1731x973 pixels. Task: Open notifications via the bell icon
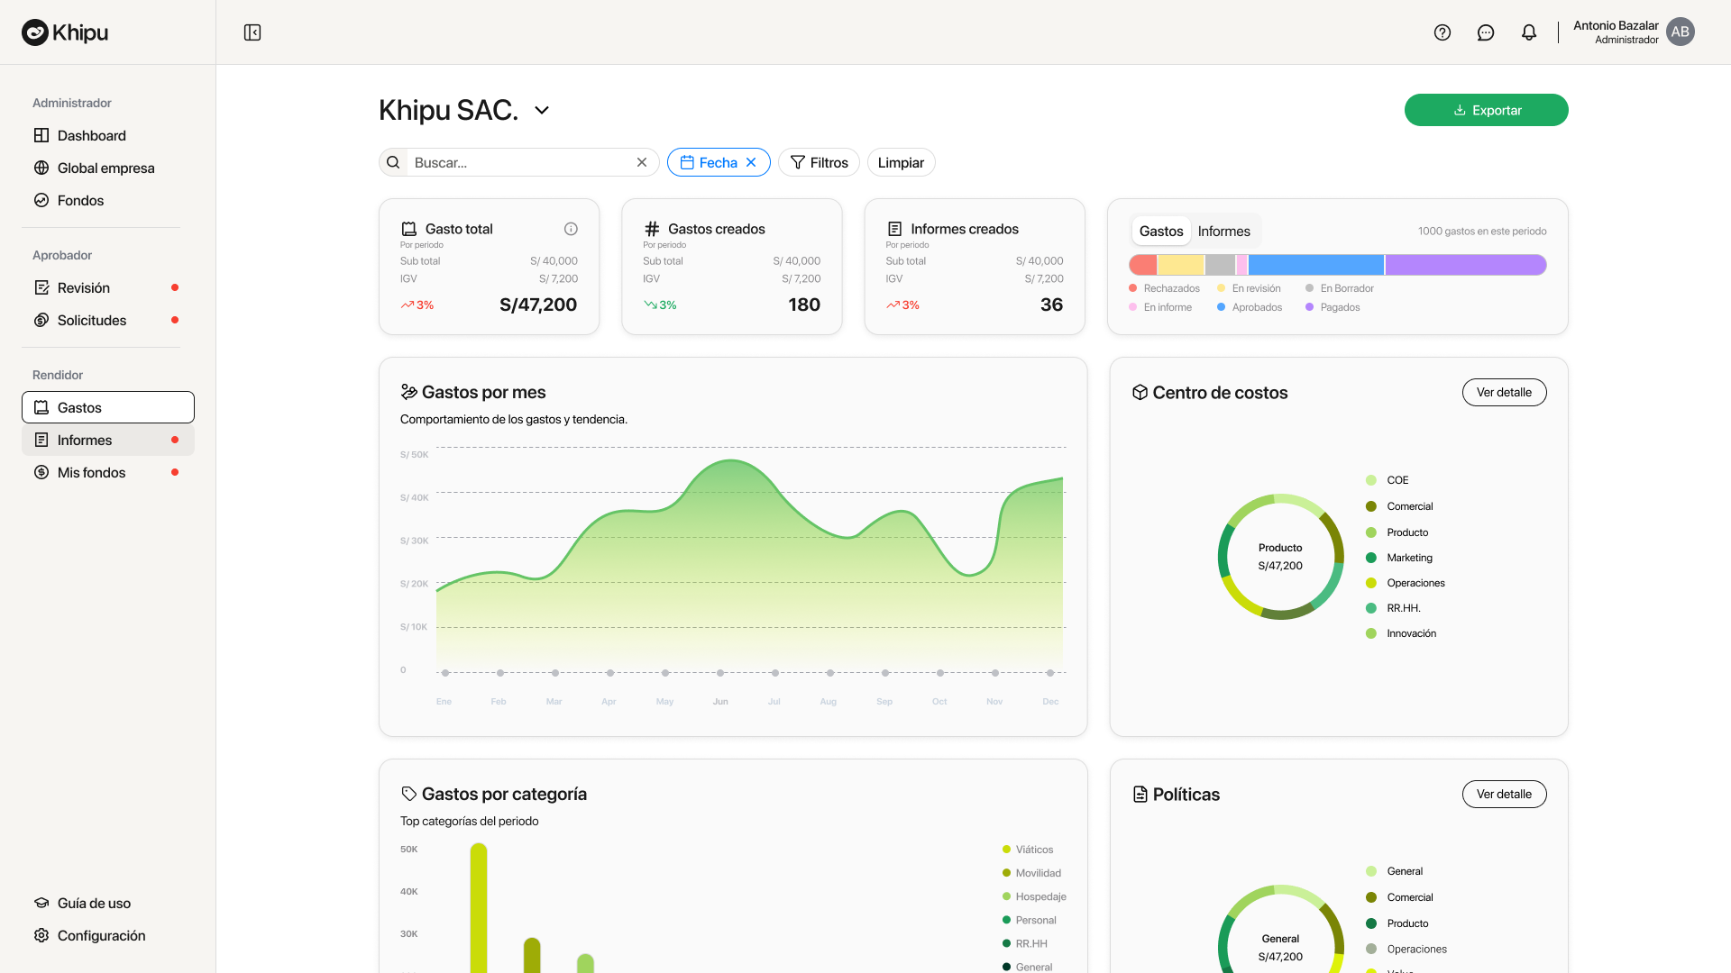click(x=1529, y=32)
